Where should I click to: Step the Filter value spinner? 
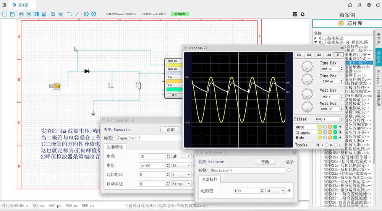coord(341,119)
